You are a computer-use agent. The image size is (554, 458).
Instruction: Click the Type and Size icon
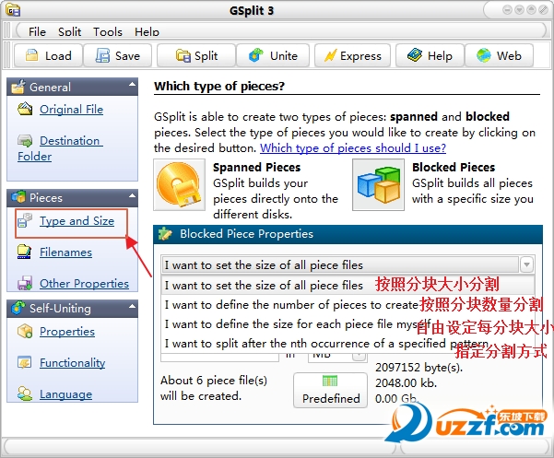tap(25, 220)
